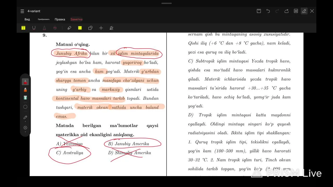Click the highlighted word markaziy
The height and width of the screenshot is (187, 333).
(x=111, y=90)
